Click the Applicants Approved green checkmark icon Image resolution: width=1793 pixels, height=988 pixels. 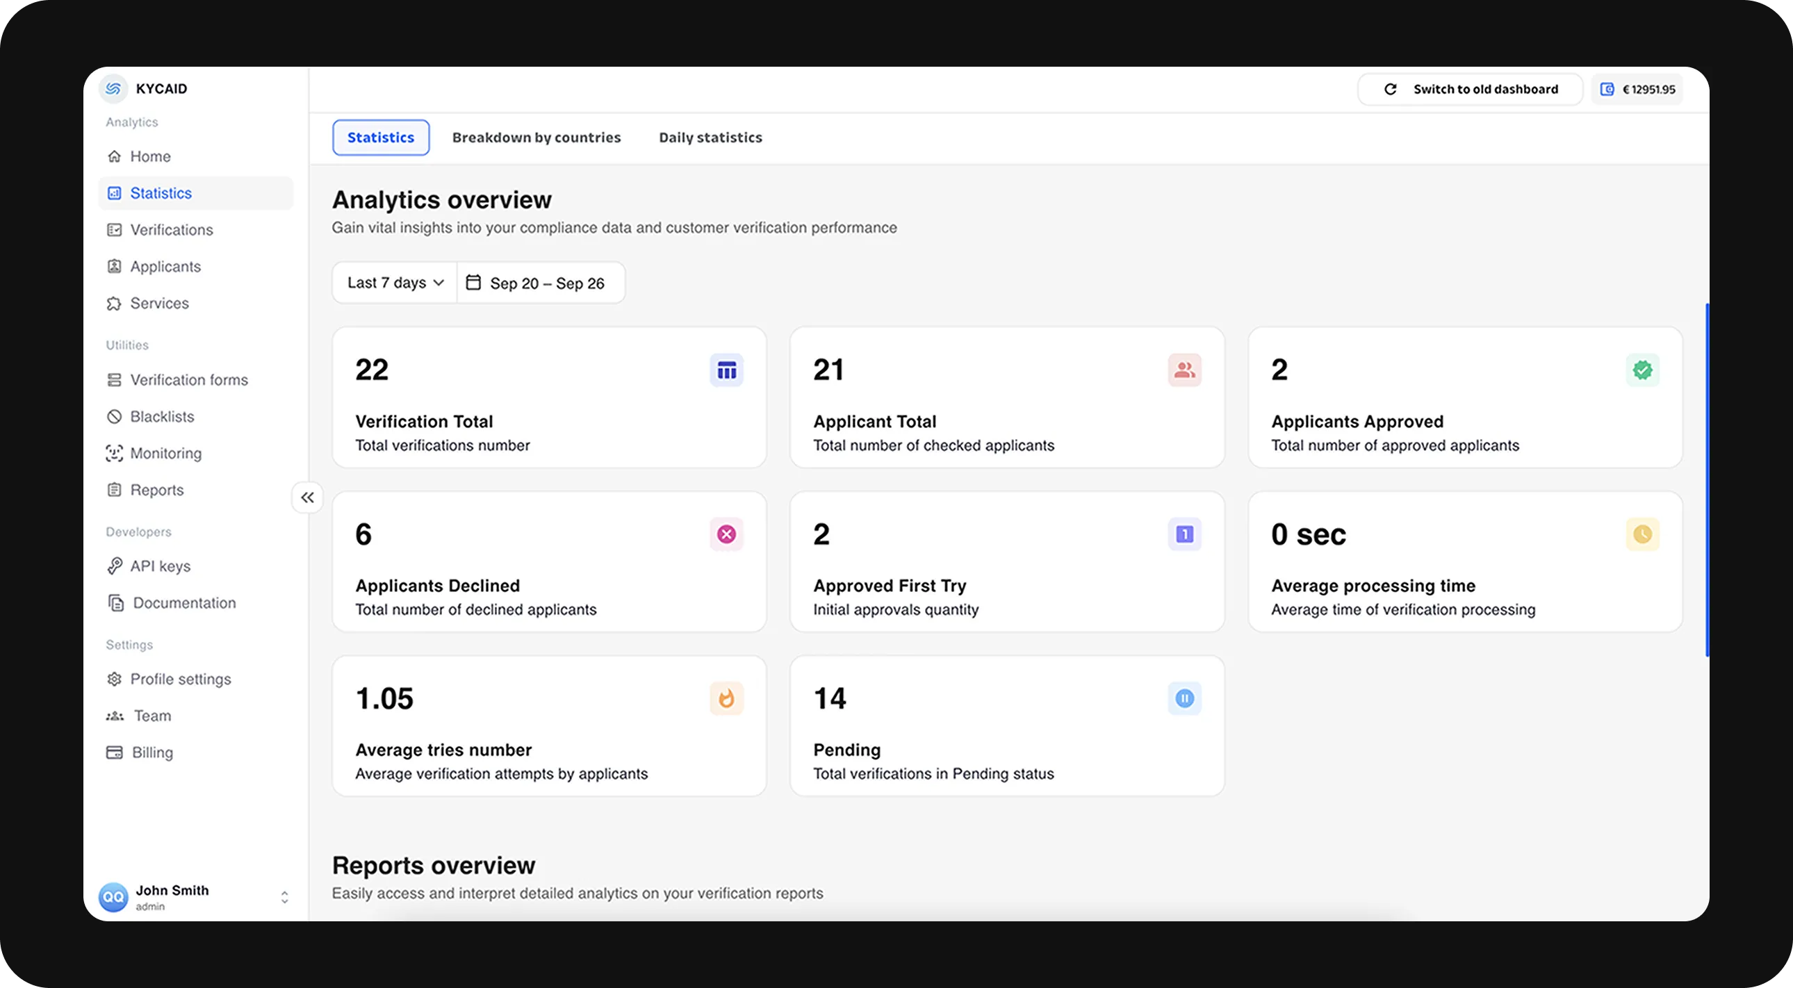point(1642,370)
